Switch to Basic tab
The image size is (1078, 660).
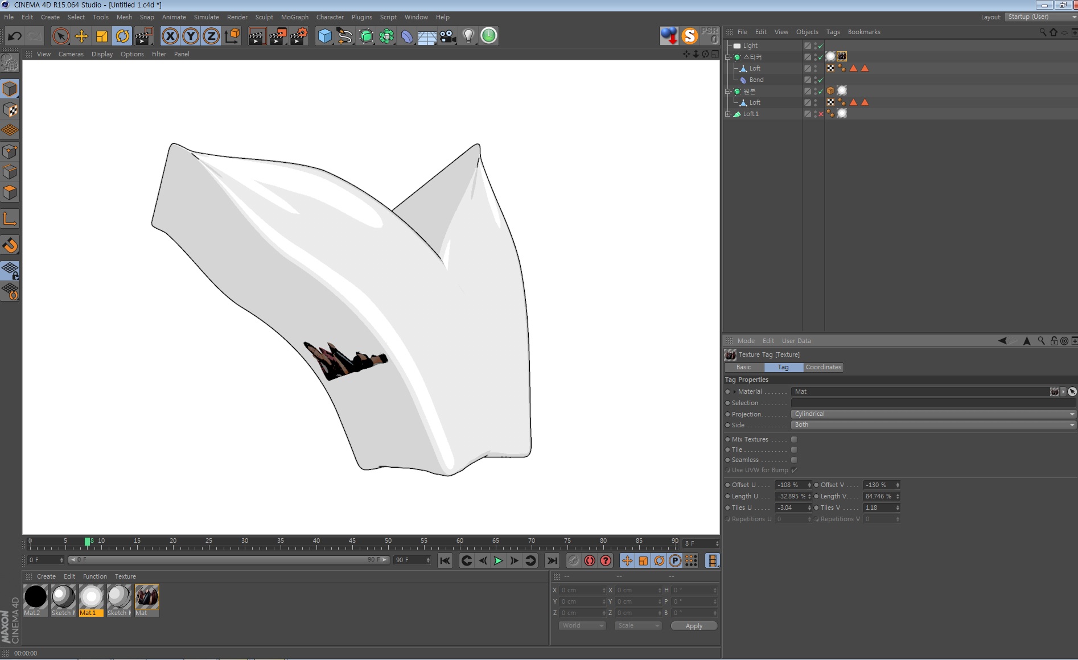[x=743, y=368]
